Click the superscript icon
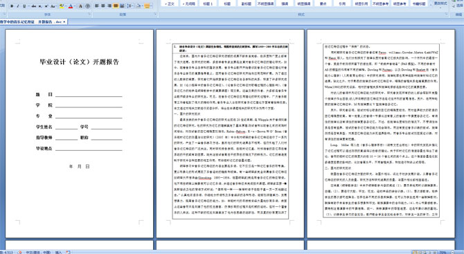Image resolution: width=464 pixels, height=254 pixels. coord(46,6)
